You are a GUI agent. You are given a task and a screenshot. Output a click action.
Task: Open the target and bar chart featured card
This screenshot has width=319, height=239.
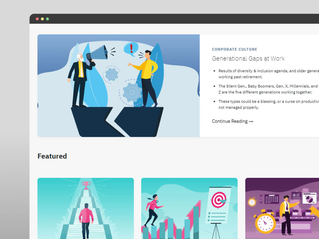pos(189,208)
